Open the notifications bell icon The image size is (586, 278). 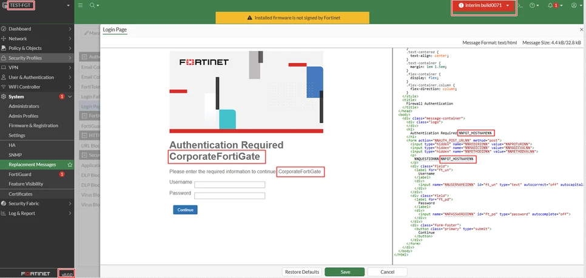point(555,5)
